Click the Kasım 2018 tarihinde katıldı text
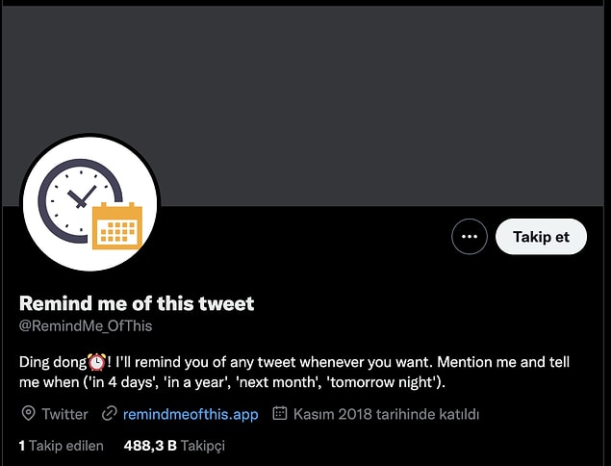Screen dimensions: 611x466 [387, 414]
